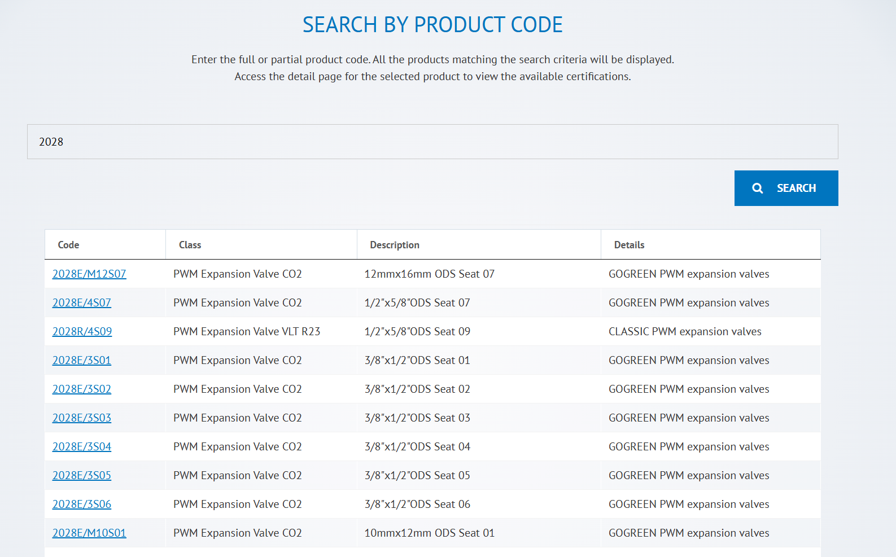Open product code 2028E/3S01
Image resolution: width=896 pixels, height=557 pixels.
pyautogui.click(x=82, y=360)
